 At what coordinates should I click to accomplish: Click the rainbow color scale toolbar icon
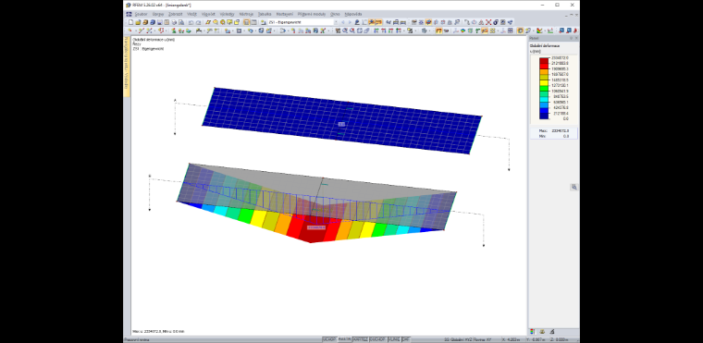pos(539,31)
